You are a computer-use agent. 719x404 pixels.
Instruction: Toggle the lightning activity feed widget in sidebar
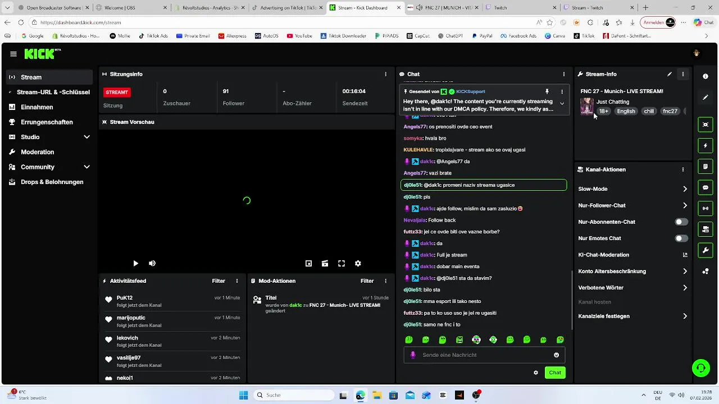[x=706, y=146]
